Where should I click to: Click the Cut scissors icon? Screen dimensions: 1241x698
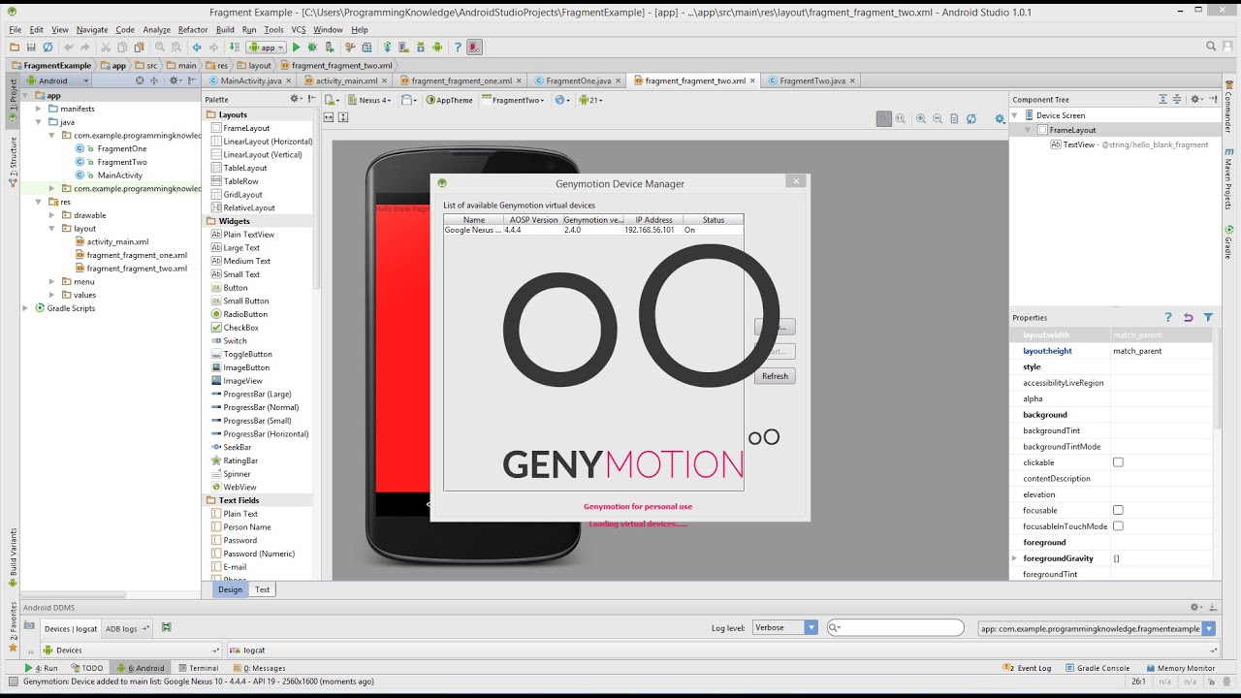pos(105,47)
